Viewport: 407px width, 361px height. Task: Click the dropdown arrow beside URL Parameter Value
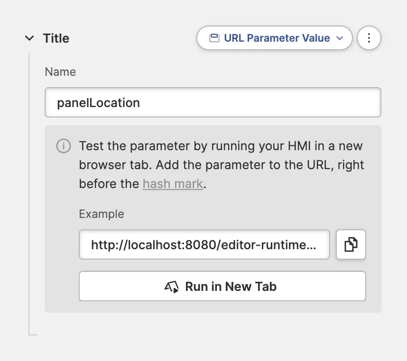[x=340, y=38]
